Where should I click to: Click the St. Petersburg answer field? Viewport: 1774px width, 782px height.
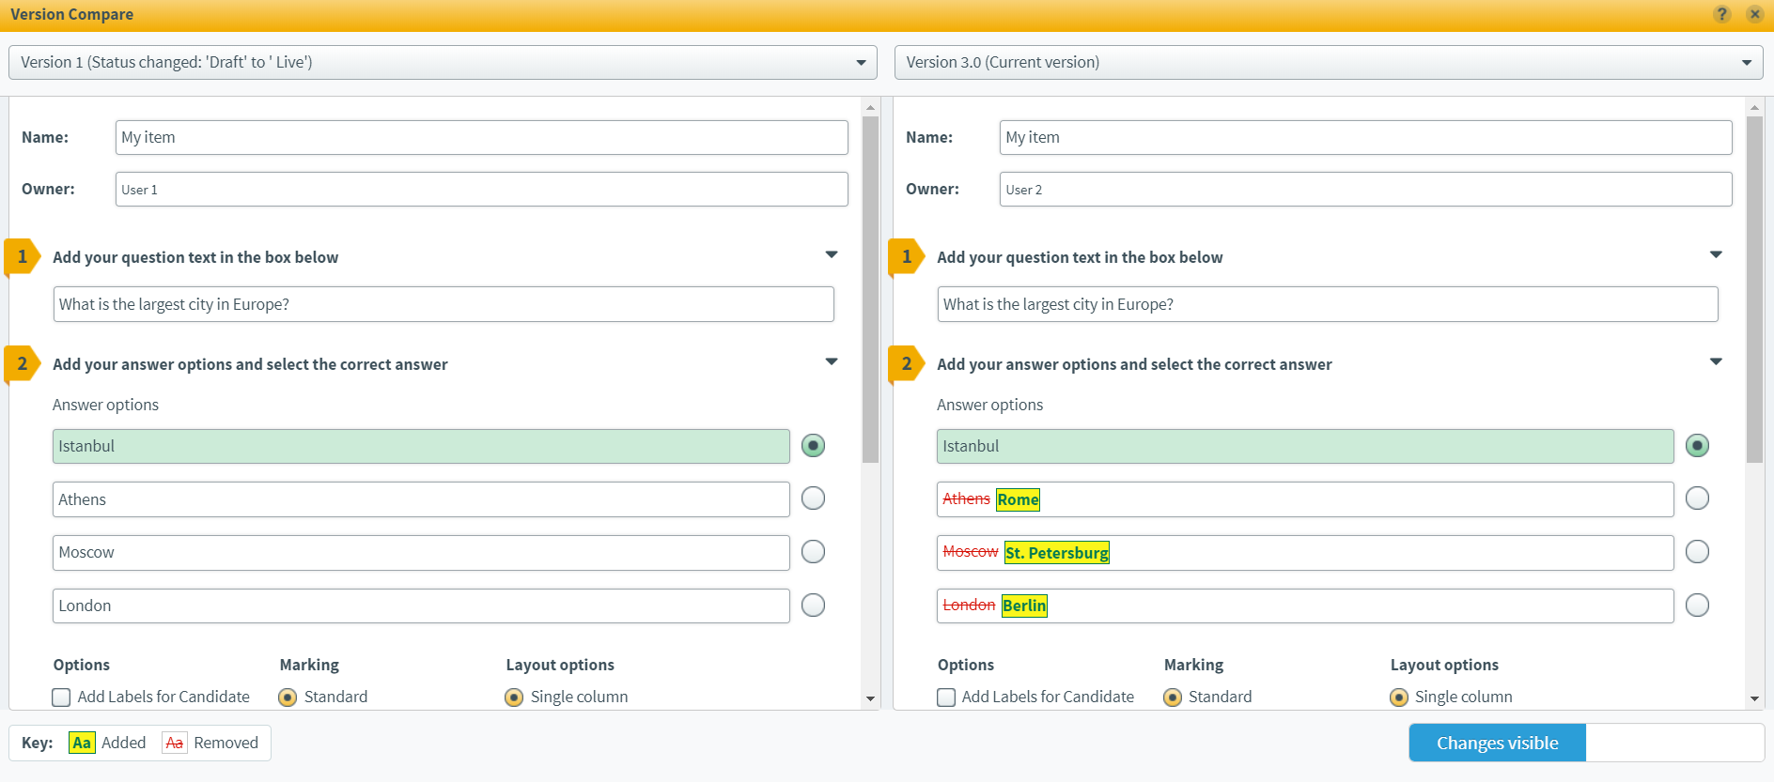tap(1305, 552)
